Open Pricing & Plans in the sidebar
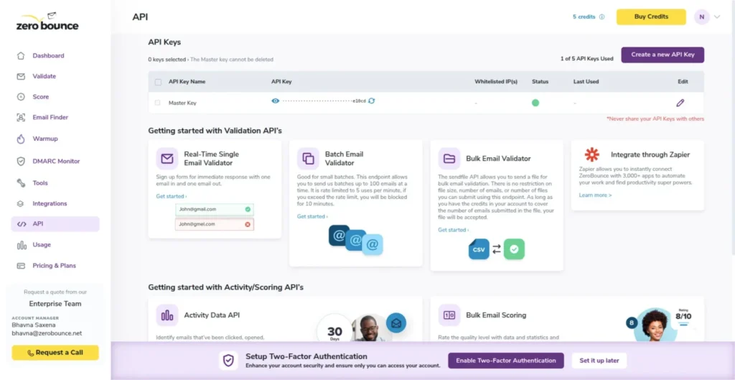 [55, 266]
